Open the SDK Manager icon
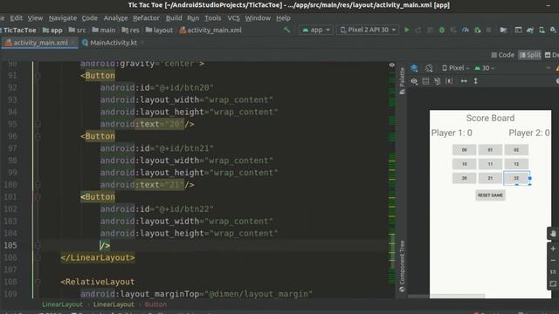This screenshot has height=314, width=559. point(553,31)
